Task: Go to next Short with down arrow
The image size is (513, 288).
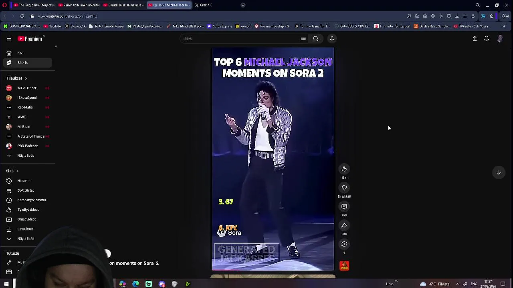Action: (x=499, y=173)
